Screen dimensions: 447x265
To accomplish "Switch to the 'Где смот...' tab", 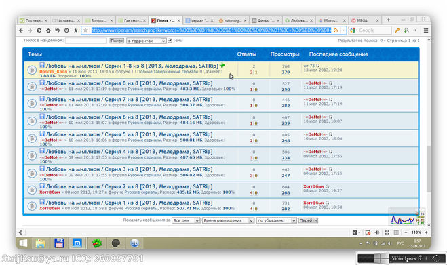I will point(132,20).
